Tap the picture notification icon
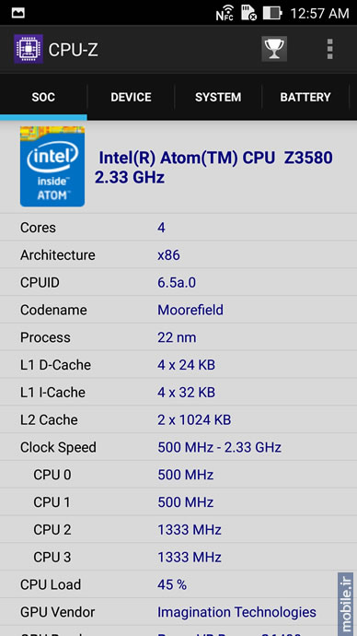357x636 pixels. 18,13
